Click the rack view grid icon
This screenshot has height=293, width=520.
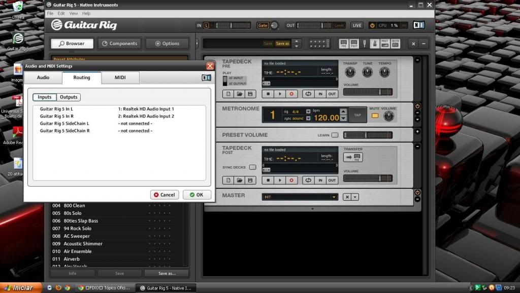point(319,44)
